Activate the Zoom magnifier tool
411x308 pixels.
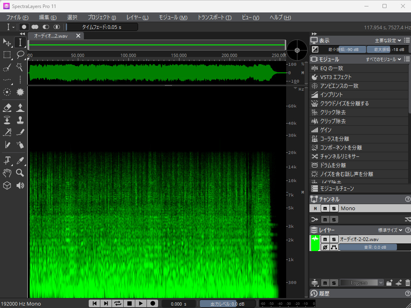point(20,173)
